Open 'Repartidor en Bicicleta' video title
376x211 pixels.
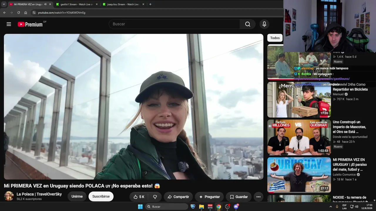pos(350,87)
